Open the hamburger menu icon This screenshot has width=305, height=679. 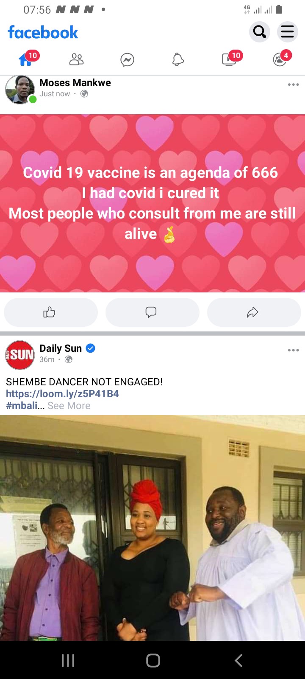tap(287, 32)
